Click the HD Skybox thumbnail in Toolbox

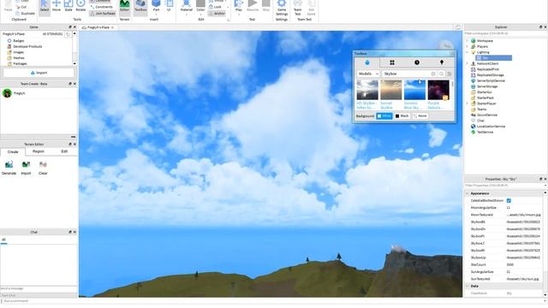tap(367, 90)
